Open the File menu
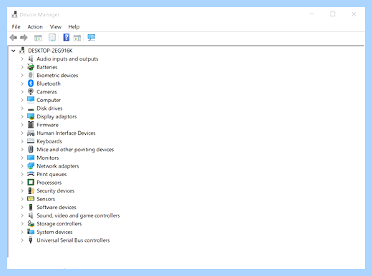This screenshot has width=372, height=276. [x=16, y=26]
